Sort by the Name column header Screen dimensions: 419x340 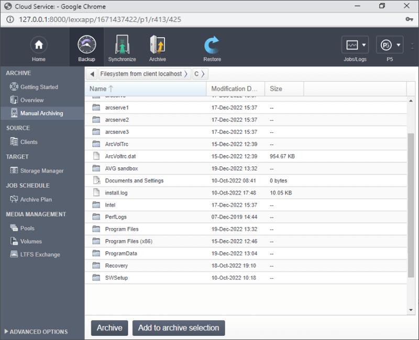tap(146, 88)
